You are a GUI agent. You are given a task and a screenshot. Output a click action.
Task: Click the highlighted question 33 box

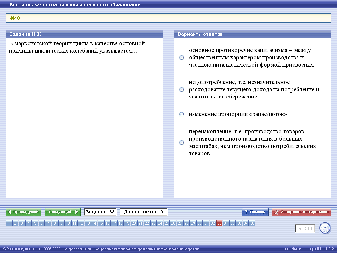pos(219,223)
